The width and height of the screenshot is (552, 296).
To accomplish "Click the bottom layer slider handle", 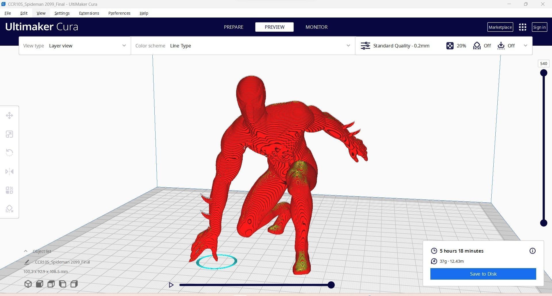I will click(x=543, y=223).
